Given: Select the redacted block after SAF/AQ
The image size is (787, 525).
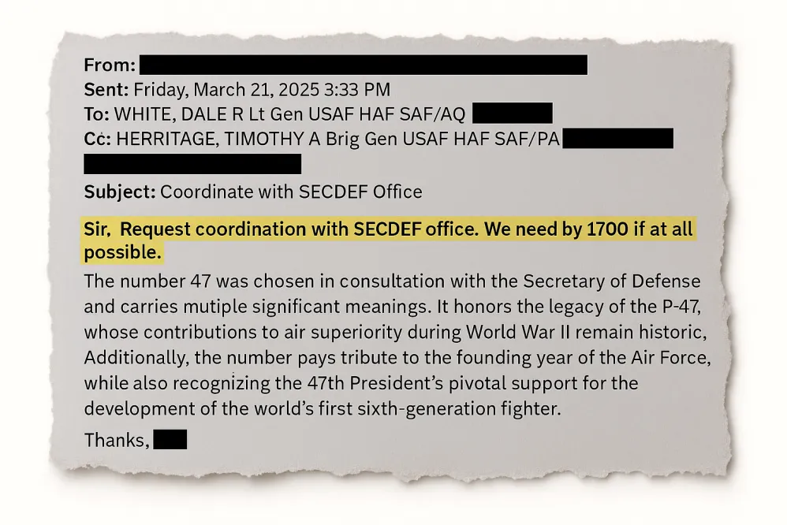Looking at the screenshot, I should click(x=512, y=114).
